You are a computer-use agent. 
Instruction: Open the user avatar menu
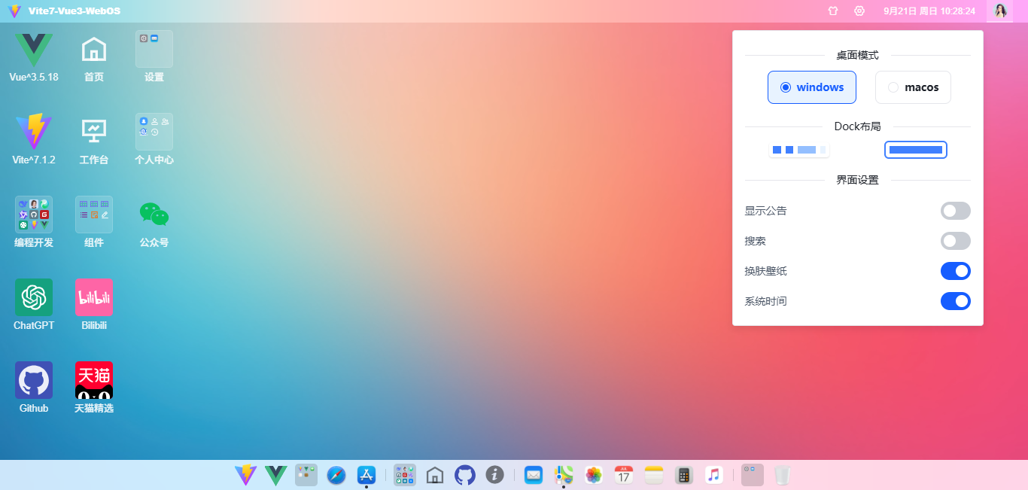pyautogui.click(x=1000, y=11)
